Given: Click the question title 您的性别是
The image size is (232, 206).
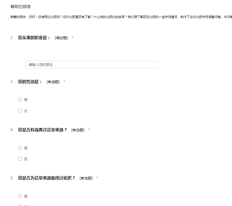Looking at the screenshot, I should [30, 82].
